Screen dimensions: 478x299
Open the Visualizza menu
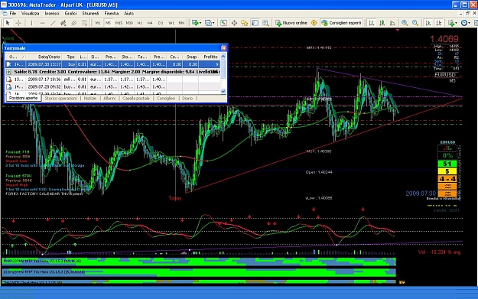[30, 14]
